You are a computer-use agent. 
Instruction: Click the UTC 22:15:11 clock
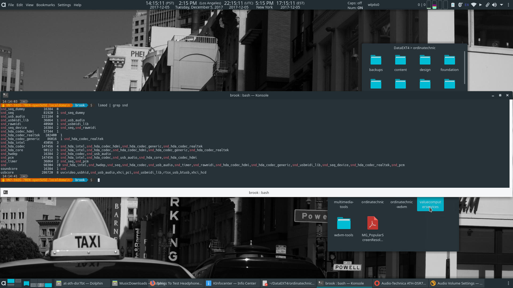click(x=239, y=5)
